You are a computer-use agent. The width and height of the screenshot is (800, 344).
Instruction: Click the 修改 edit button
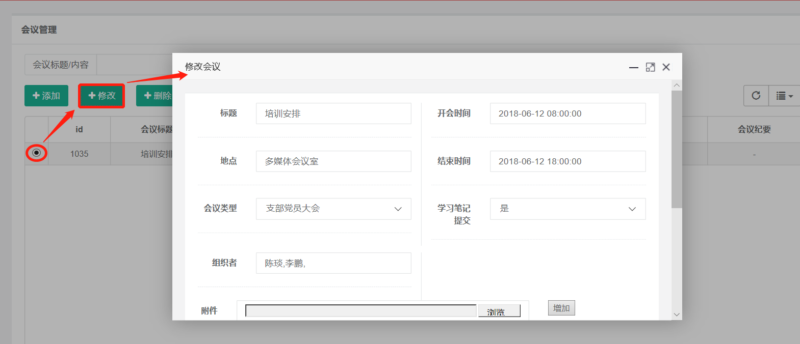click(102, 96)
